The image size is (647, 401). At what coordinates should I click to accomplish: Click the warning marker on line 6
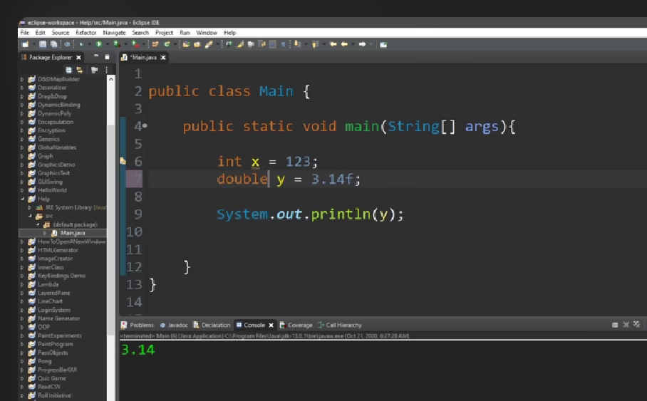pos(123,162)
